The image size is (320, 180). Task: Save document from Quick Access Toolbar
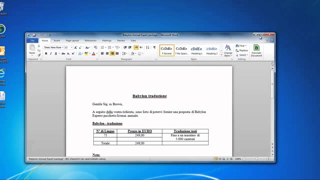coord(34,35)
